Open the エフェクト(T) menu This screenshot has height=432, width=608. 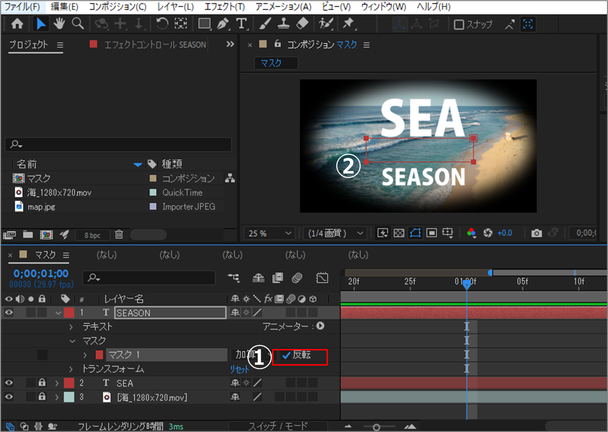pos(225,7)
